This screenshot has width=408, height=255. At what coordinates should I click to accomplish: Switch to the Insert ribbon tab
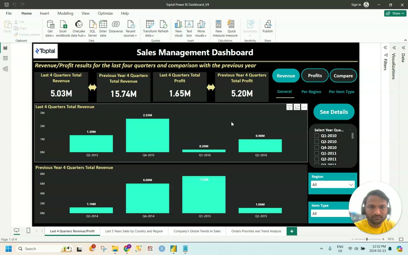[44, 13]
